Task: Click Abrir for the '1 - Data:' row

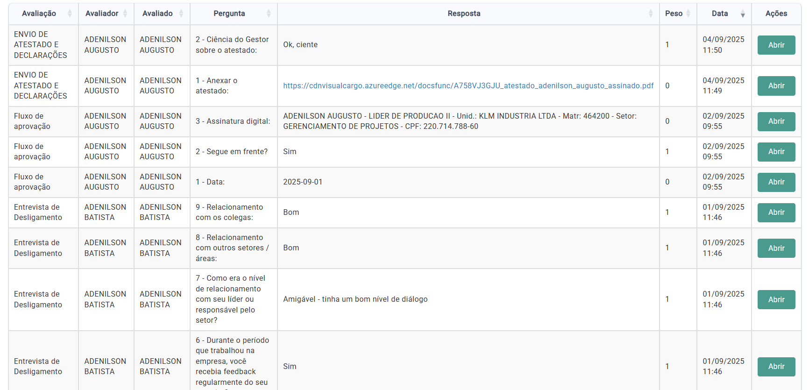Action: point(776,182)
